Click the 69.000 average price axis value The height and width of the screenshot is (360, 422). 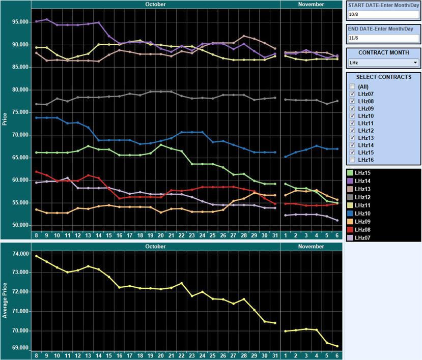[20, 348]
